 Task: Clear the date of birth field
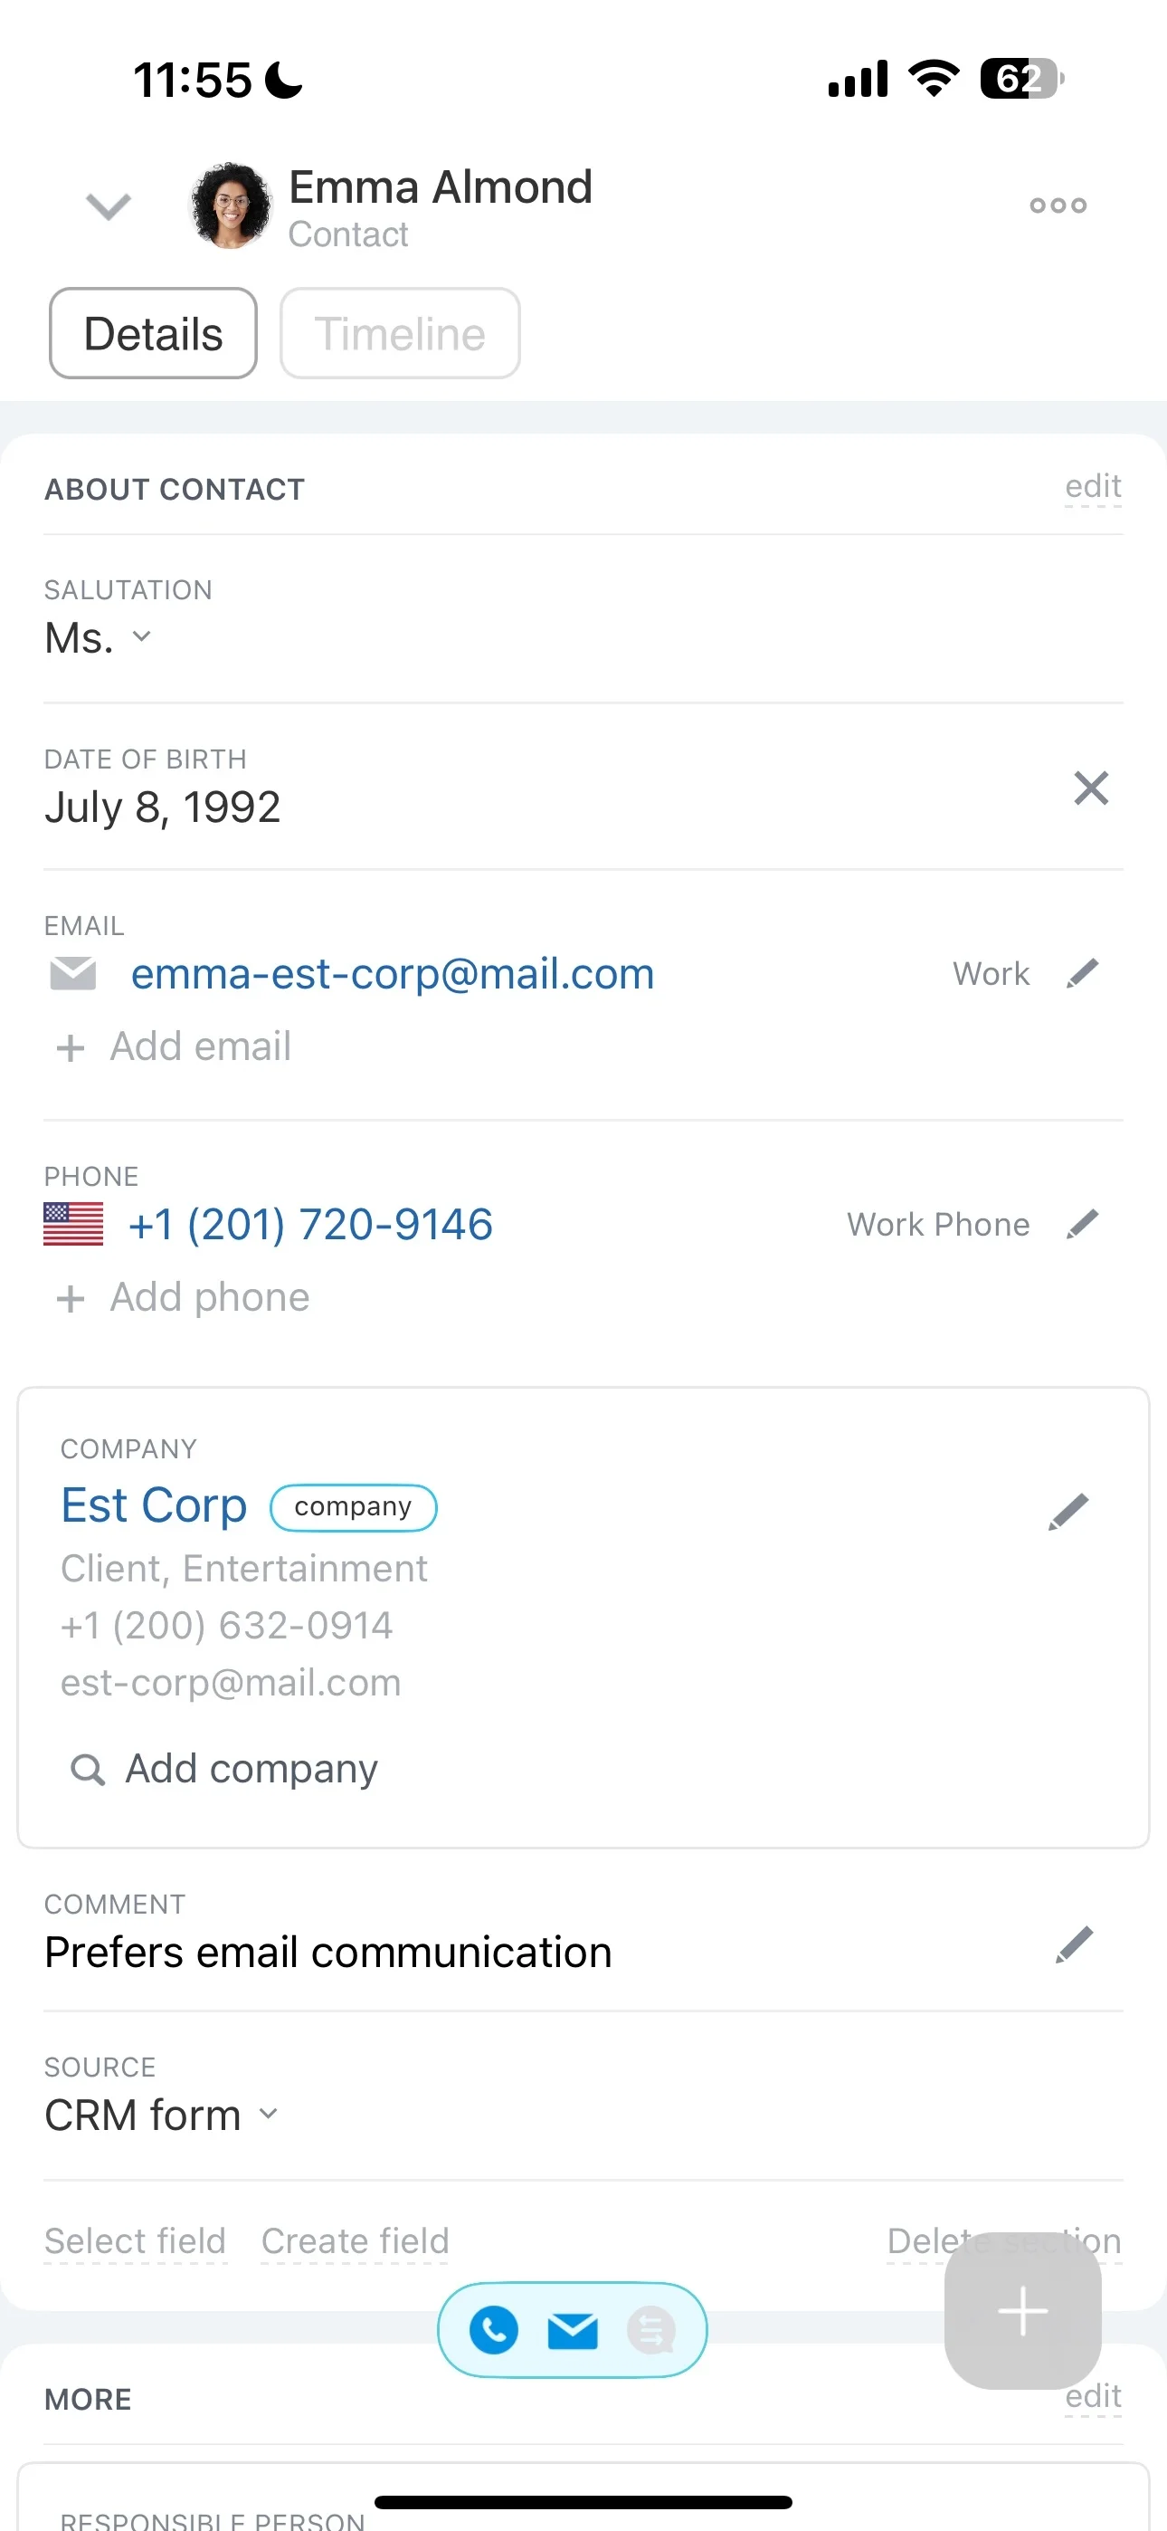(1090, 788)
